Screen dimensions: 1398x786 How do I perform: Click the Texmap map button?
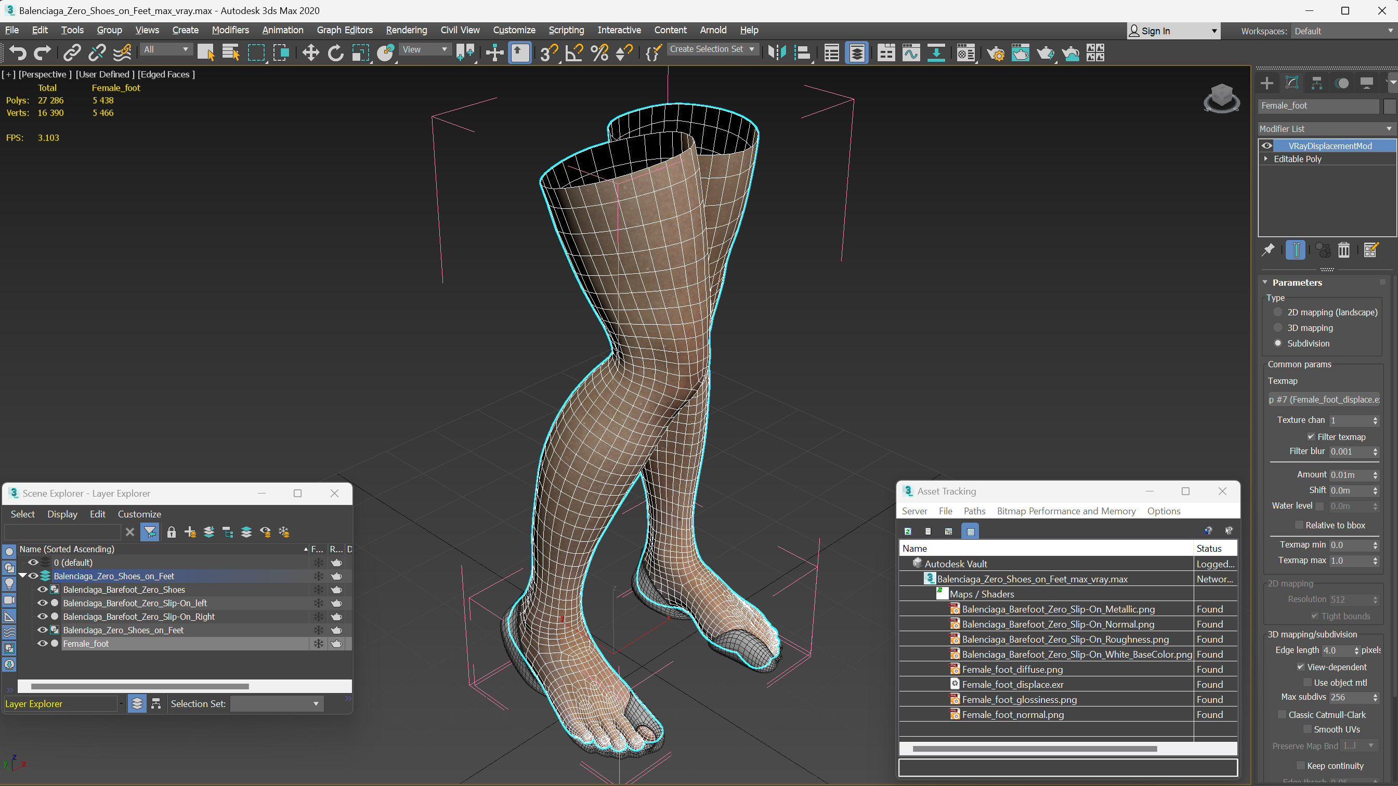(1323, 399)
